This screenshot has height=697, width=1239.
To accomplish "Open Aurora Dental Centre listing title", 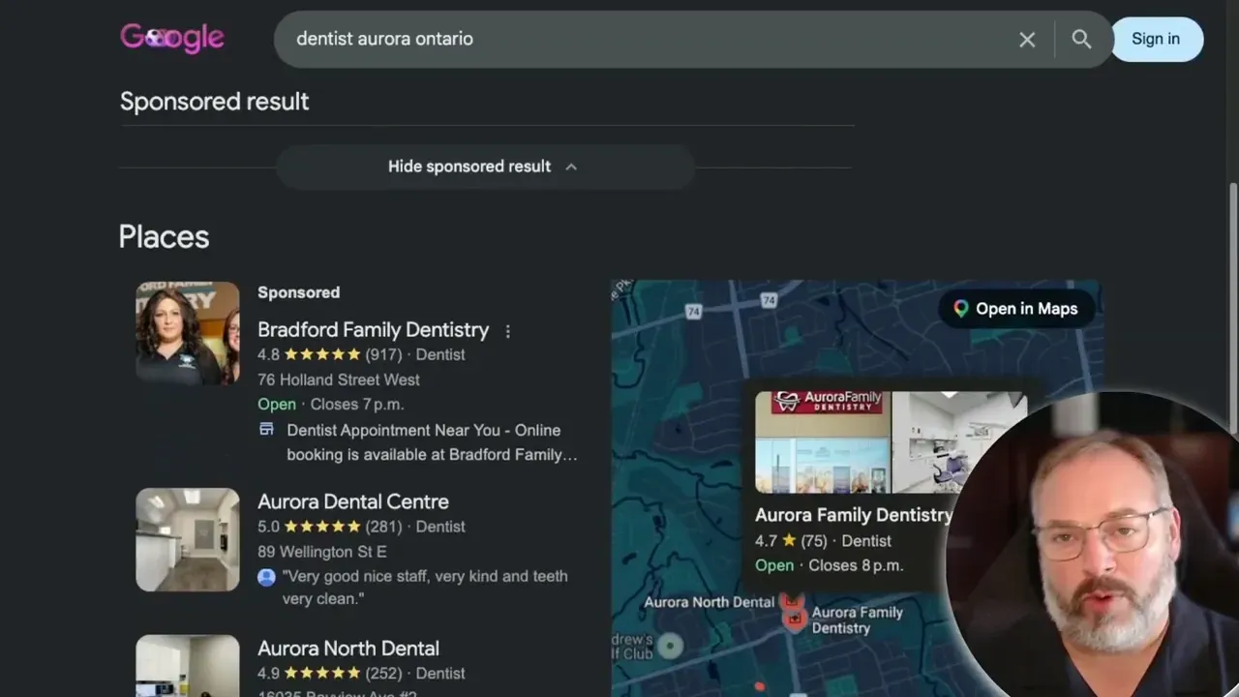I will pos(353,501).
